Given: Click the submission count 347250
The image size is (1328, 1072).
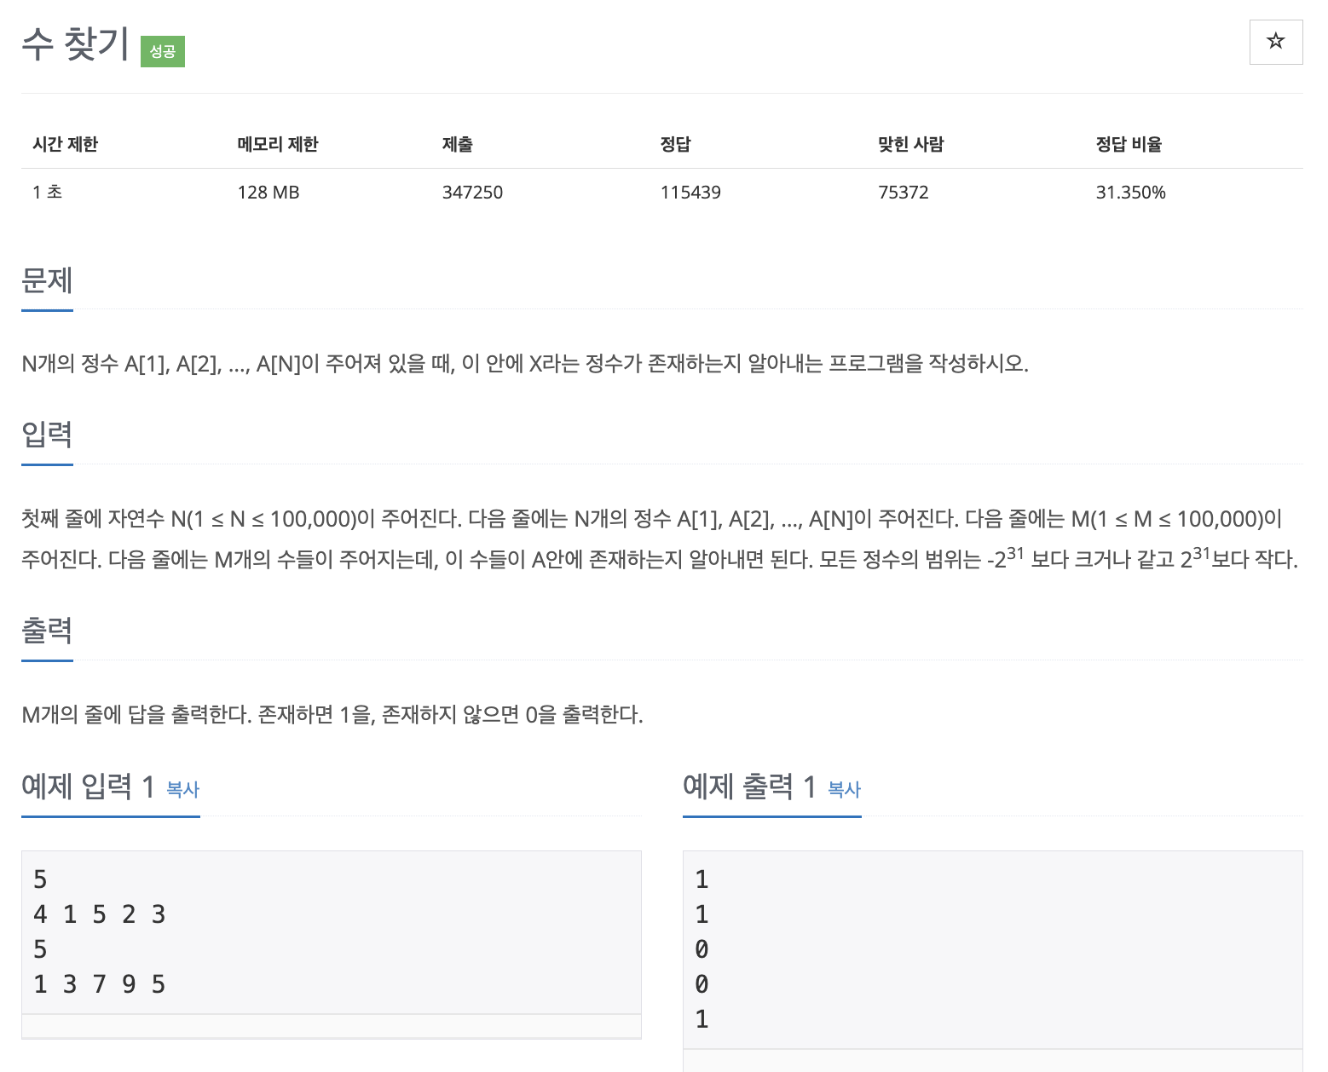Looking at the screenshot, I should (472, 193).
